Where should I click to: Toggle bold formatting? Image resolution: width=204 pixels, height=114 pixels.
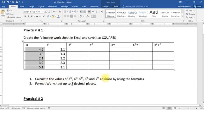pyautogui.click(x=25, y=16)
